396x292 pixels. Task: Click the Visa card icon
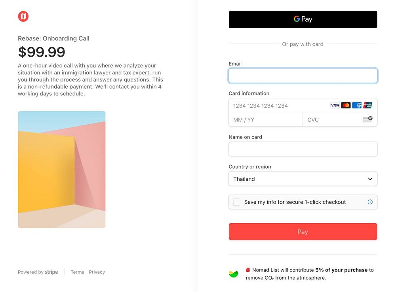(335, 105)
